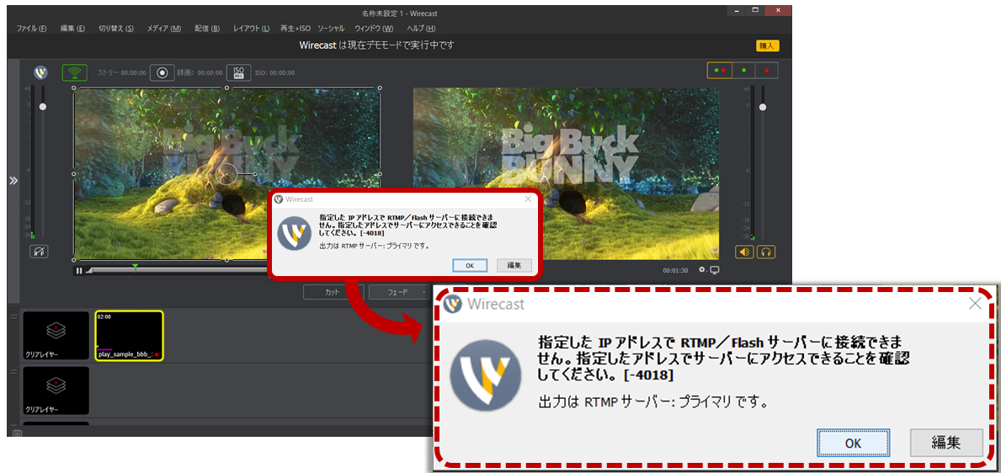
Task: Toggle the headphones monitoring icon
Action: click(766, 252)
